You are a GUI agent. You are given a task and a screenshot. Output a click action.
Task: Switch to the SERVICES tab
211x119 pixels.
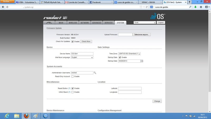click(108, 23)
